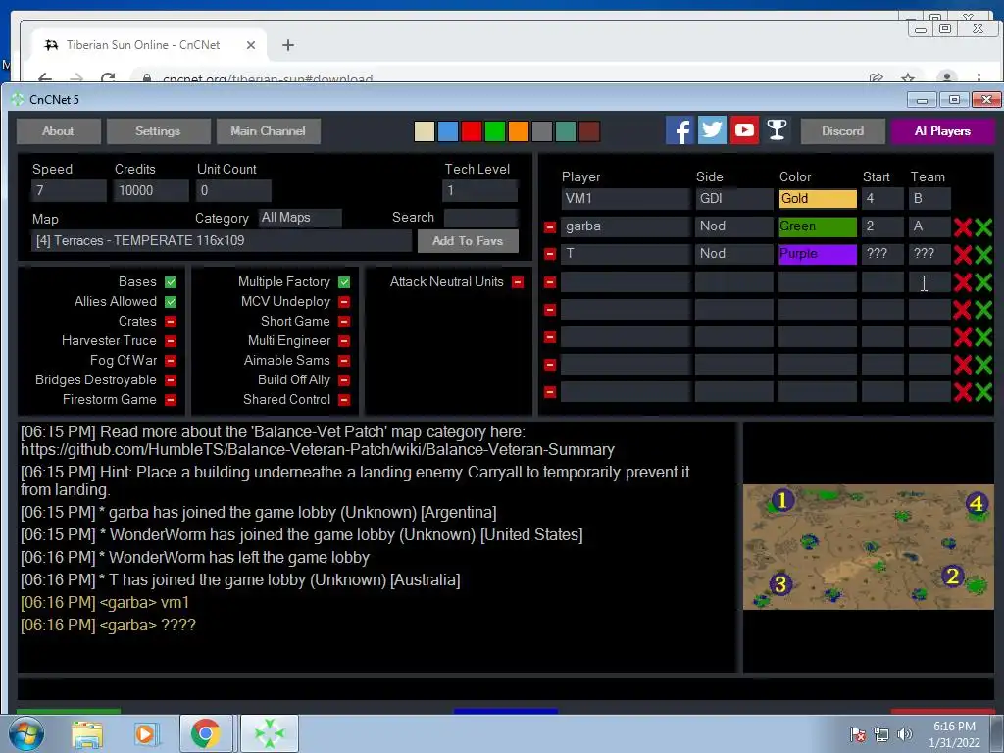This screenshot has height=753, width=1004.
Task: Pick the orange chat color swatch
Action: [x=518, y=131]
